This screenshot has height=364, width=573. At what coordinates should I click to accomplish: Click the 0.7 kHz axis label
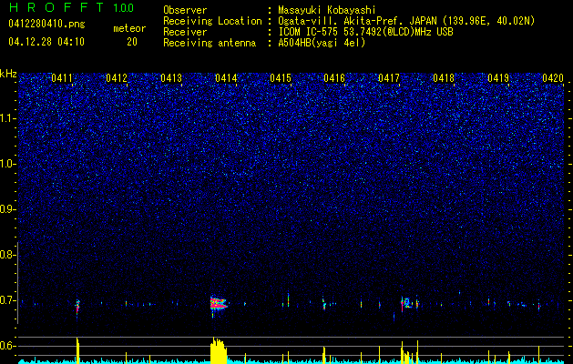7,300
